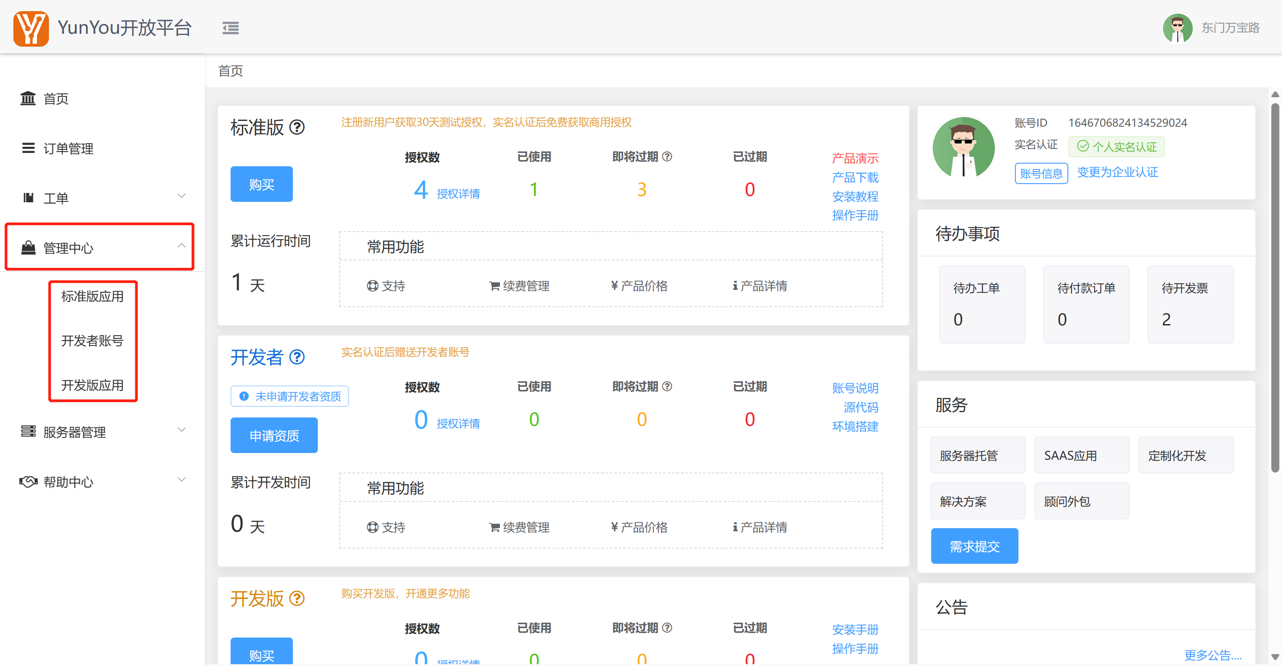1282x666 pixels.
Task: Select 开发版应用 submenu item
Action: tap(92, 385)
